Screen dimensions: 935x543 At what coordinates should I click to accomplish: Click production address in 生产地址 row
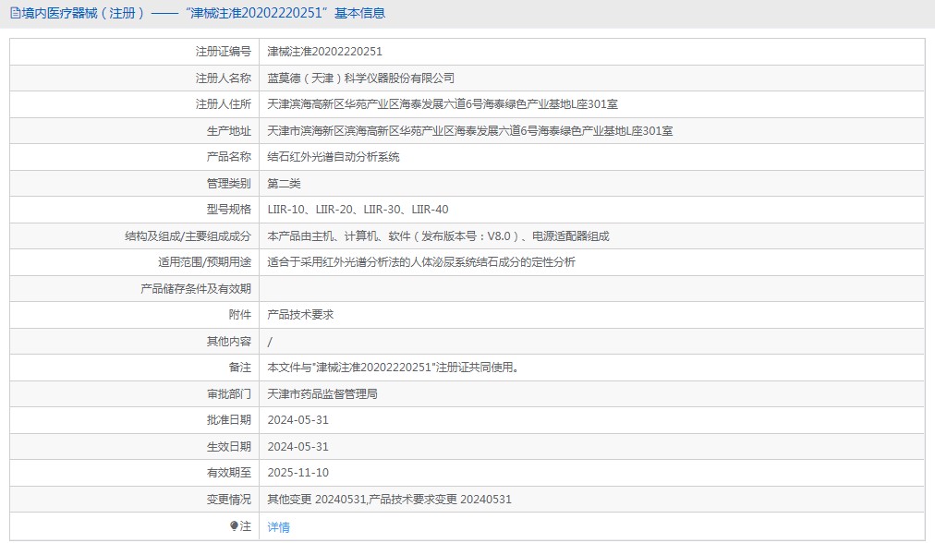pyautogui.click(x=470, y=130)
